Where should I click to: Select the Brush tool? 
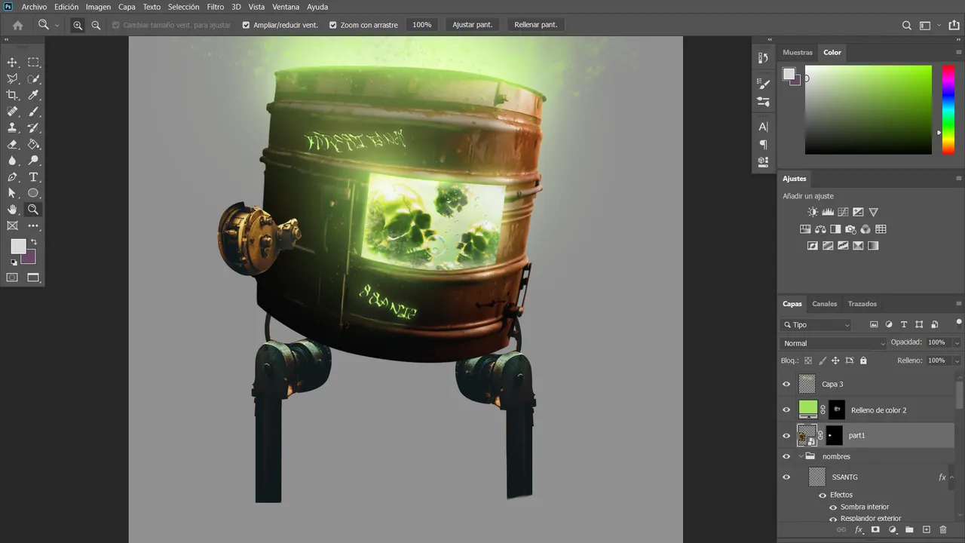(x=33, y=112)
